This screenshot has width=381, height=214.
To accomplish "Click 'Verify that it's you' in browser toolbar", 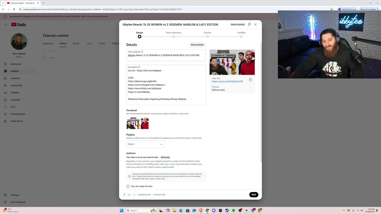I will point(347,9).
